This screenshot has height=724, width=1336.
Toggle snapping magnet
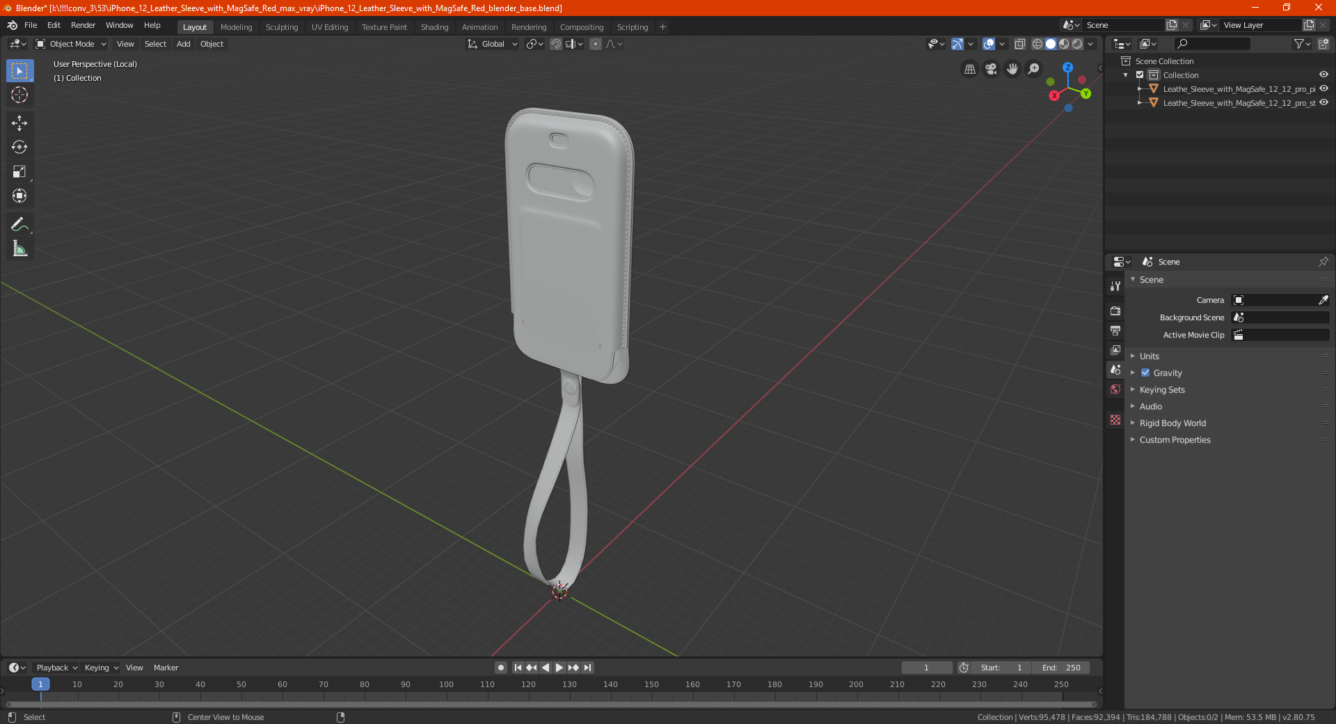coord(556,44)
